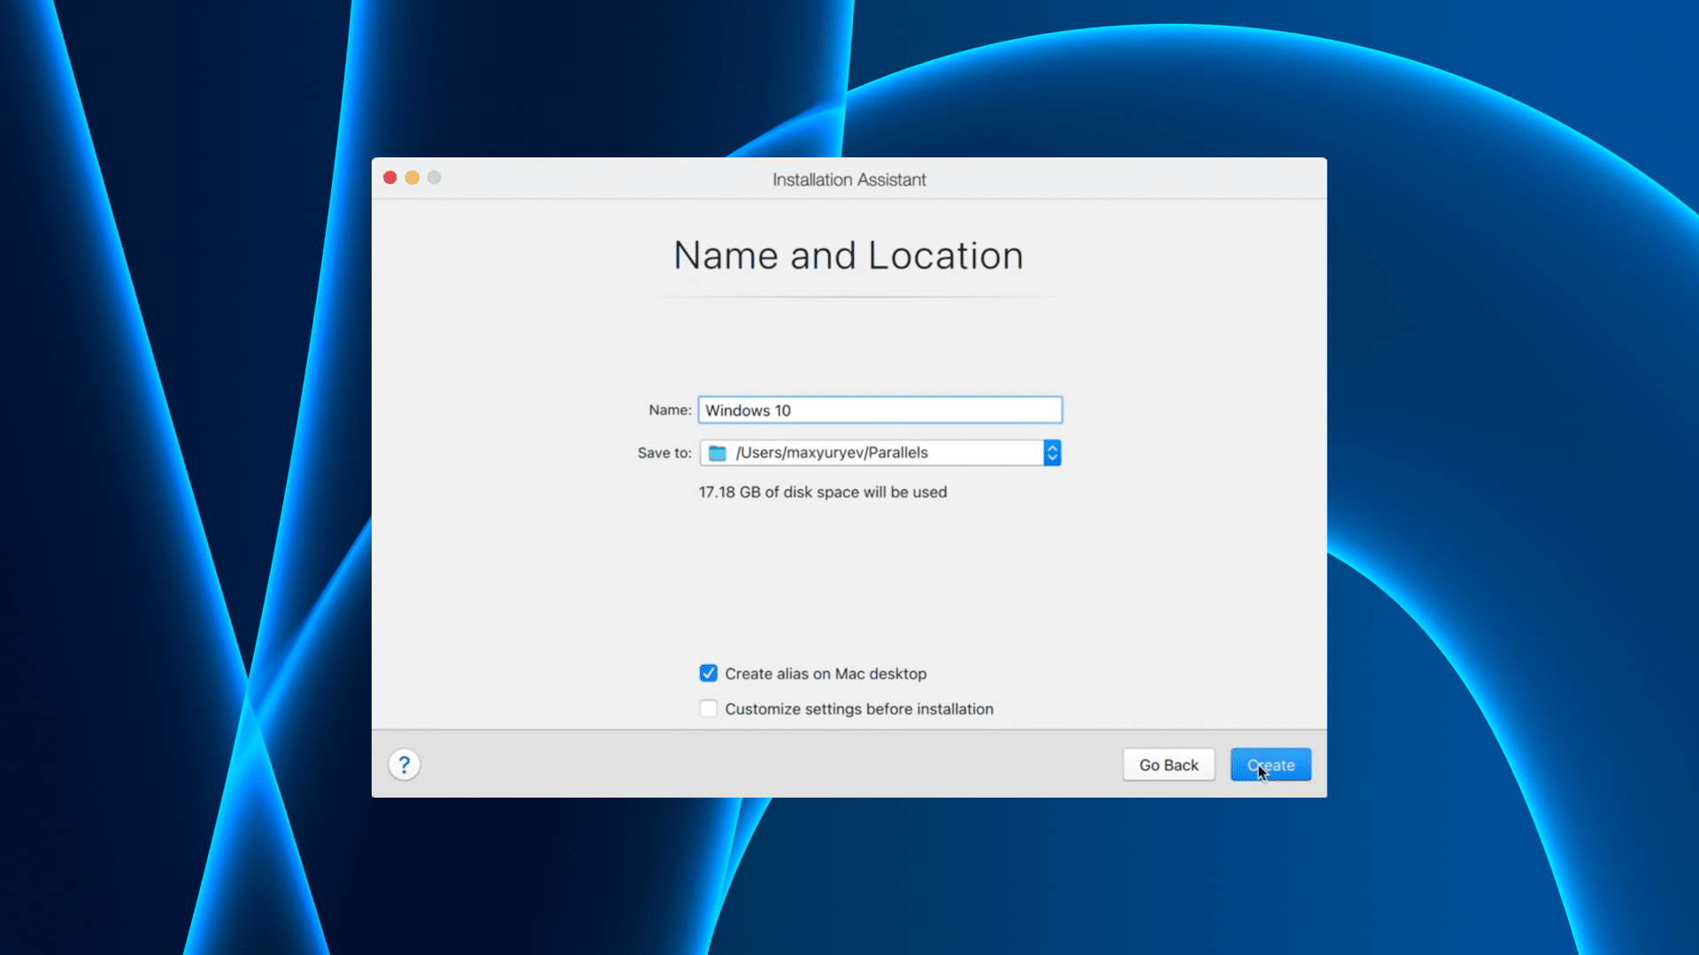Click the folder icon in Save to
This screenshot has width=1699, height=955.
718,453
